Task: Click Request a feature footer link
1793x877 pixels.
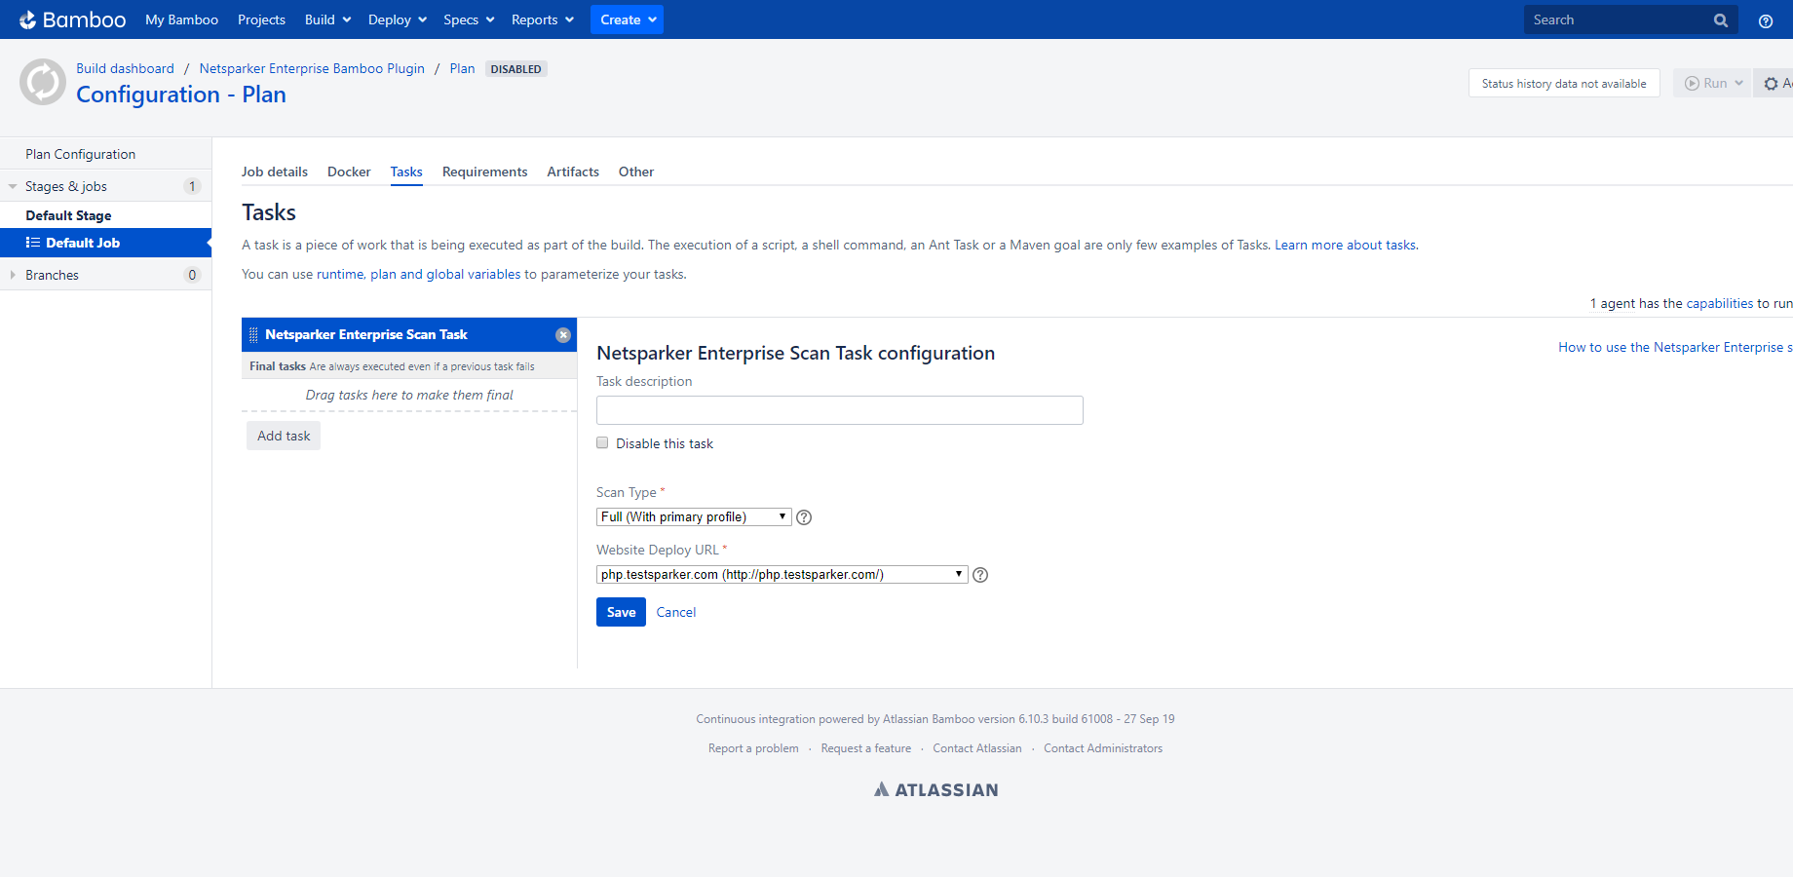Action: click(866, 748)
